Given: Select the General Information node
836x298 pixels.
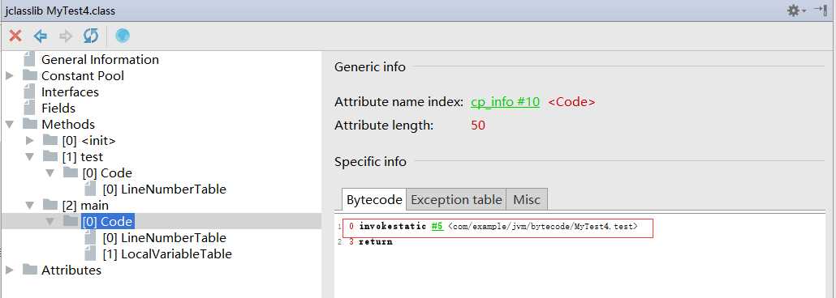Looking at the screenshot, I should point(100,60).
